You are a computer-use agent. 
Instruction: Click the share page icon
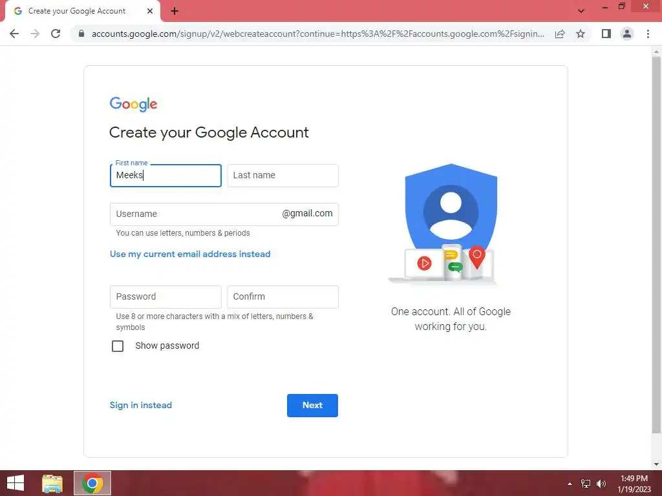(x=560, y=34)
